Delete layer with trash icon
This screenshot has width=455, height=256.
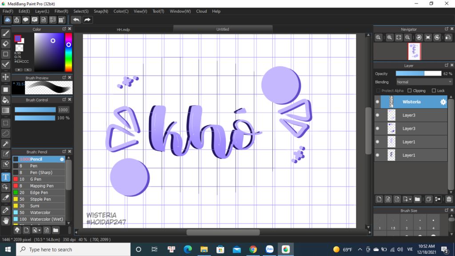coord(449,199)
